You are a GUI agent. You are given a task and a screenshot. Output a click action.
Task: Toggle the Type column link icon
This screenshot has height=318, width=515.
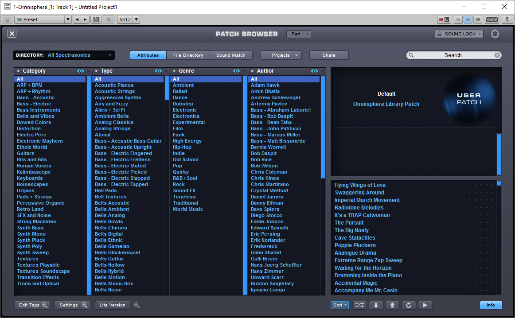tap(158, 71)
